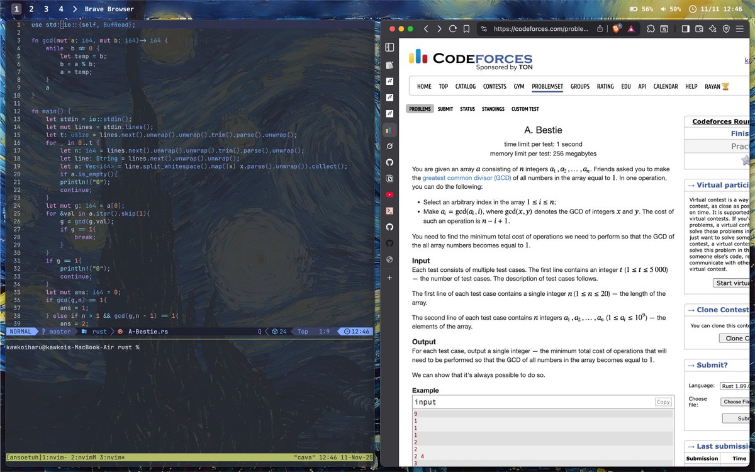Open API in Codeforces menu
The height and width of the screenshot is (472, 755).
pos(642,86)
